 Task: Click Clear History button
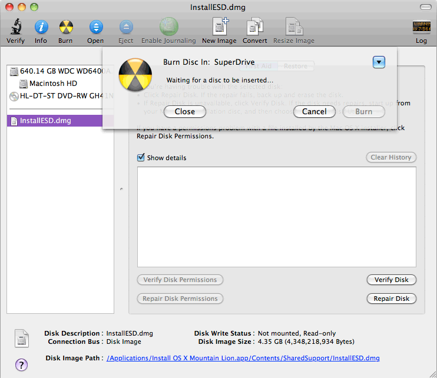[391, 157]
